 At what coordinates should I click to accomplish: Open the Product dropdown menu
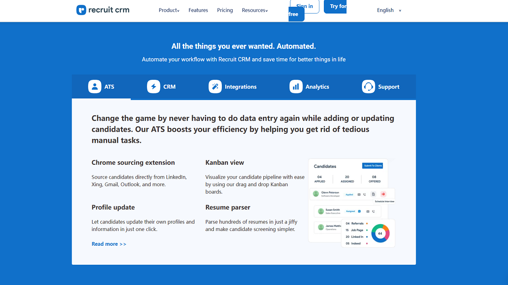tap(169, 10)
